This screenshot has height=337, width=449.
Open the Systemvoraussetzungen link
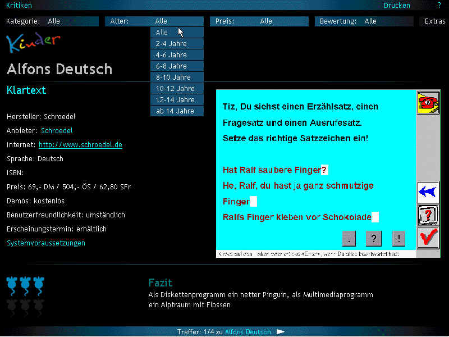[46, 243]
